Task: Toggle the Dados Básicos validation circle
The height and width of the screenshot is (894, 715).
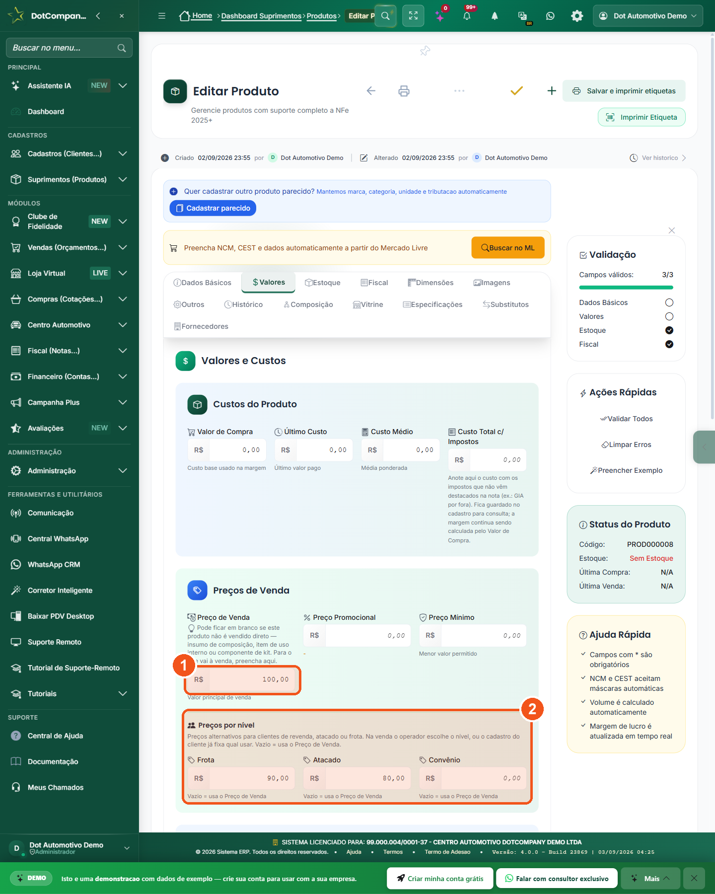Action: coord(669,302)
